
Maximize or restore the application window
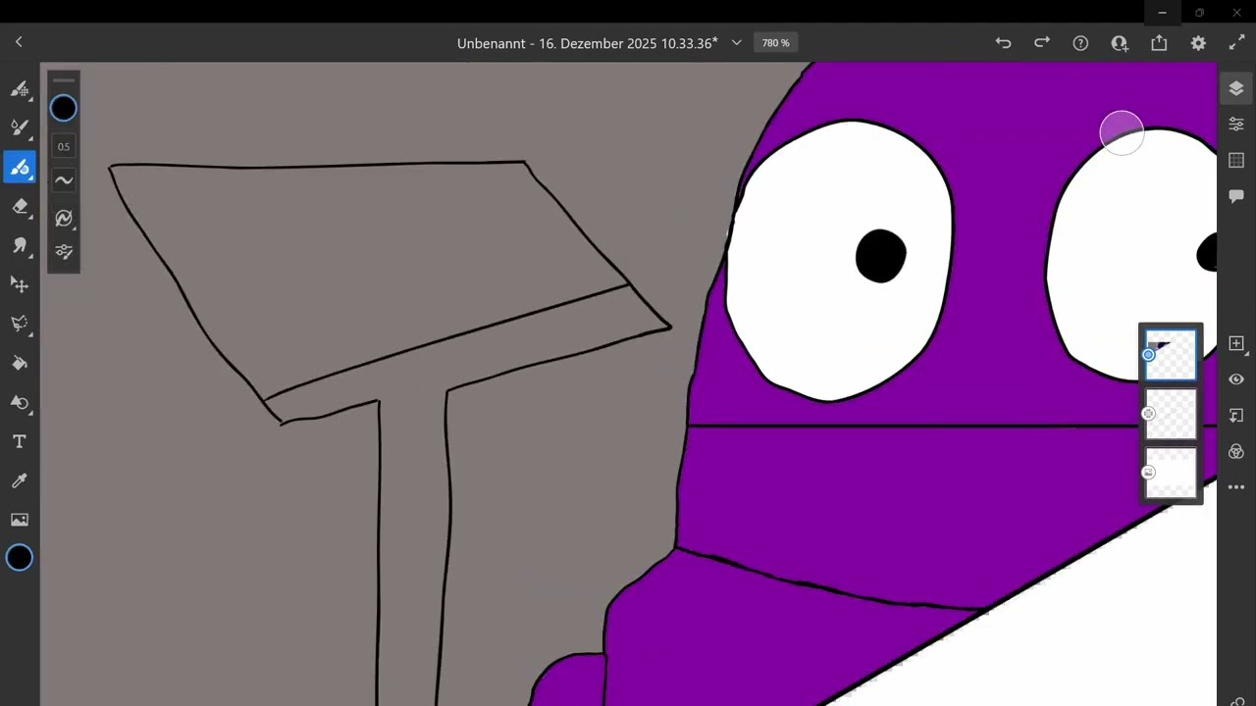click(1199, 13)
